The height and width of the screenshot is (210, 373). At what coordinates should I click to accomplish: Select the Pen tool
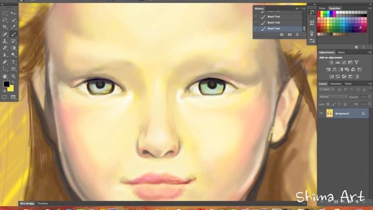click(5, 62)
